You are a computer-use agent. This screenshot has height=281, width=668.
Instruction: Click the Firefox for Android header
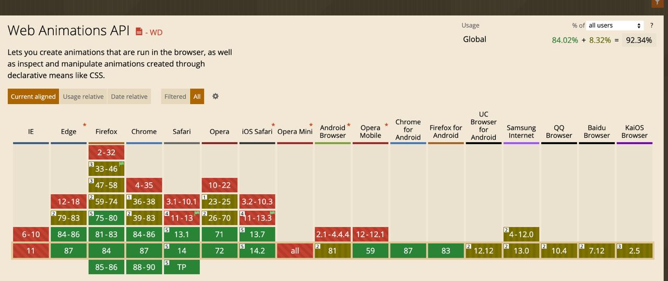click(446, 132)
